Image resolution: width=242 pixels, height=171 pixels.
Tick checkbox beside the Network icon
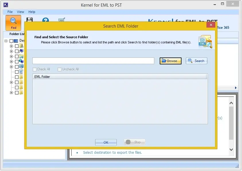point(17,62)
